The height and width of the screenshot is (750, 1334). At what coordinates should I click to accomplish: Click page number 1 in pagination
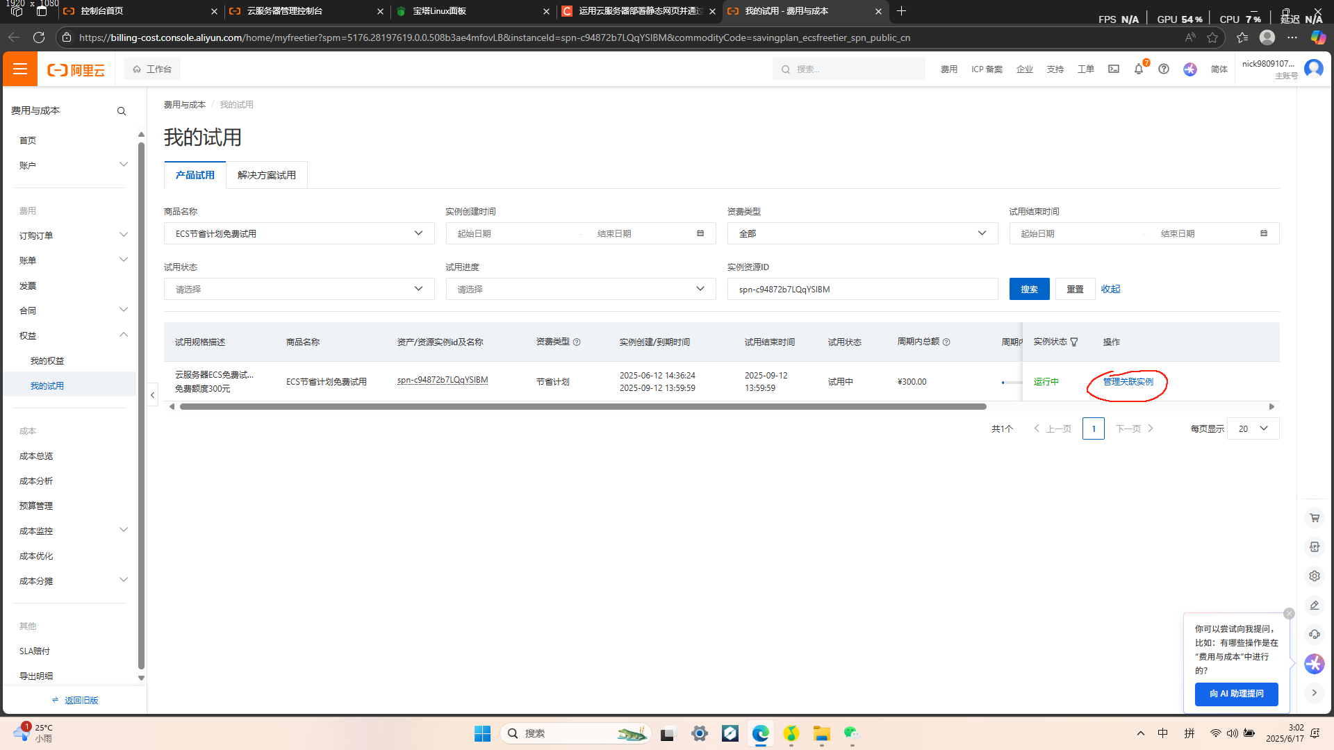(1093, 428)
